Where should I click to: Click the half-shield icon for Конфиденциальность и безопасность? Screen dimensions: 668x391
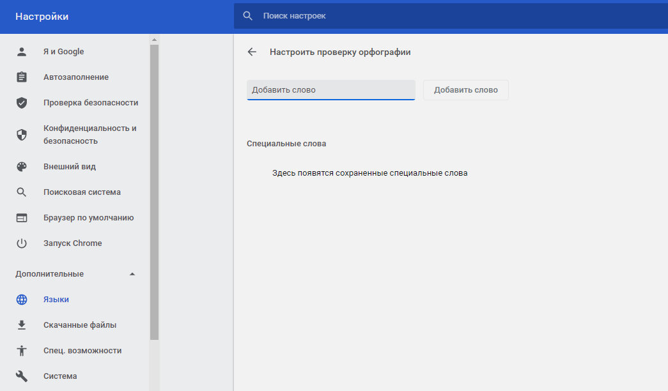click(x=22, y=135)
